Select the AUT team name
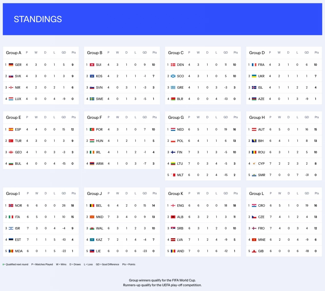Screen dimensions: 325x291 261,130
